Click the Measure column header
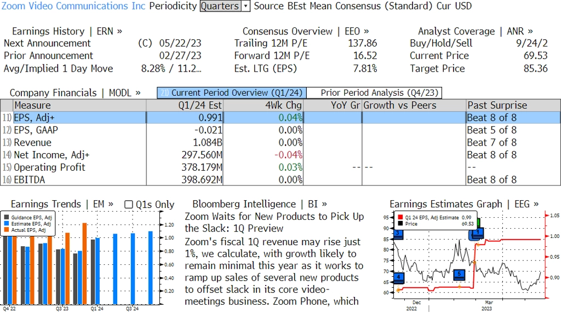The image size is (561, 314). (79, 106)
